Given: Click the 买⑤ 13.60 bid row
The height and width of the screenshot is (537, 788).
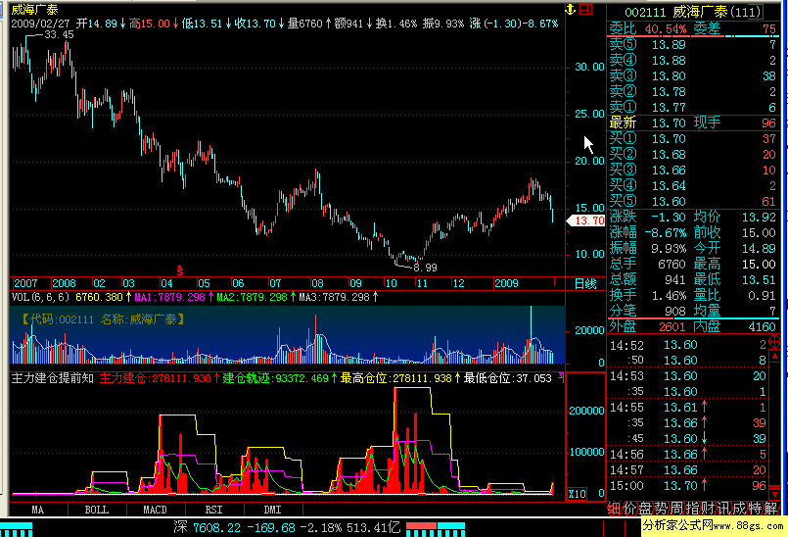Looking at the screenshot, I should pos(693,201).
